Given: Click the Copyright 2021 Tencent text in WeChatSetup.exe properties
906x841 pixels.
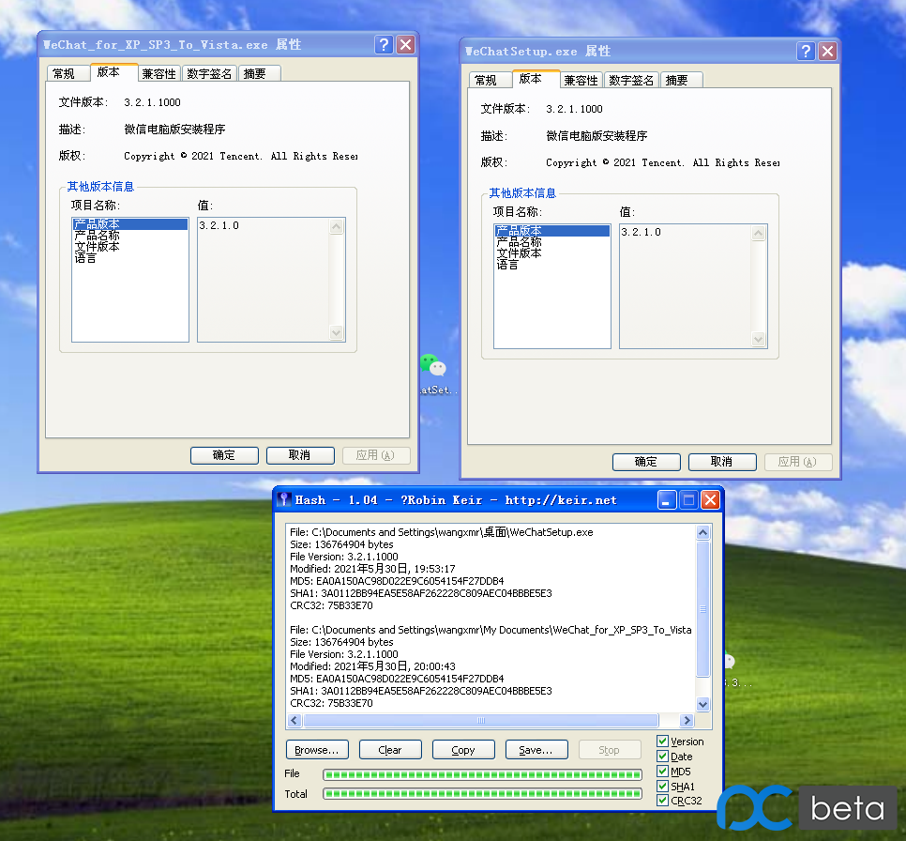Looking at the screenshot, I should coord(663,163).
